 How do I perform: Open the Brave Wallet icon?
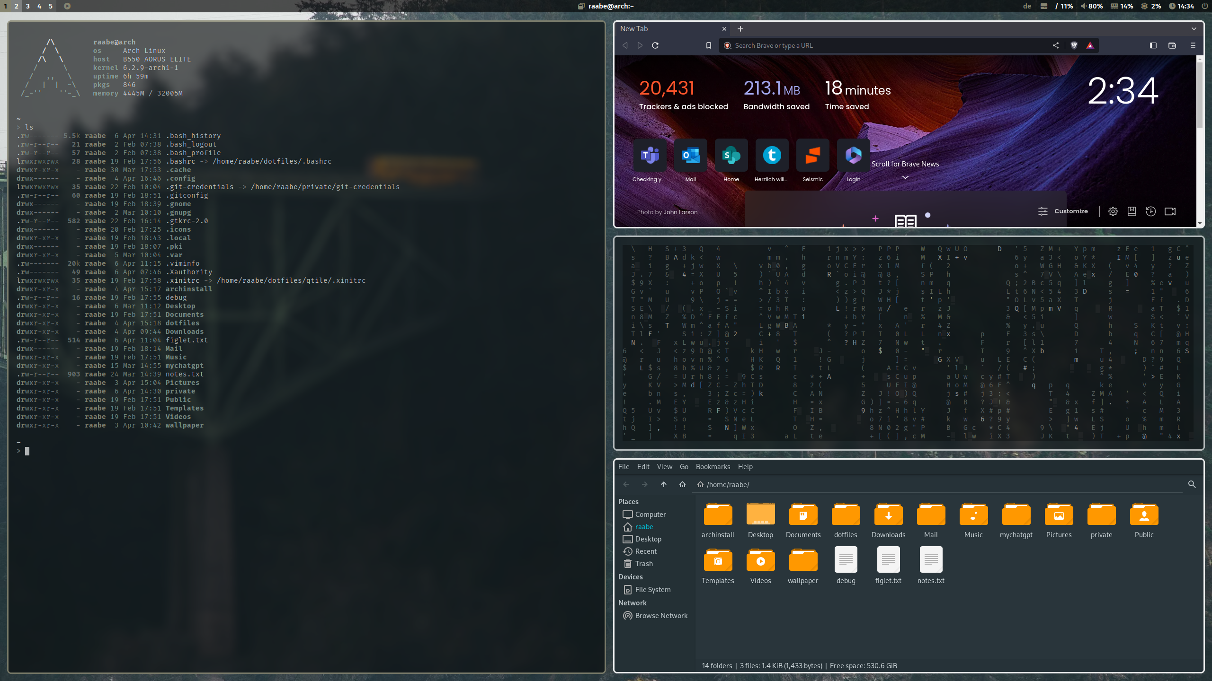click(x=1172, y=45)
